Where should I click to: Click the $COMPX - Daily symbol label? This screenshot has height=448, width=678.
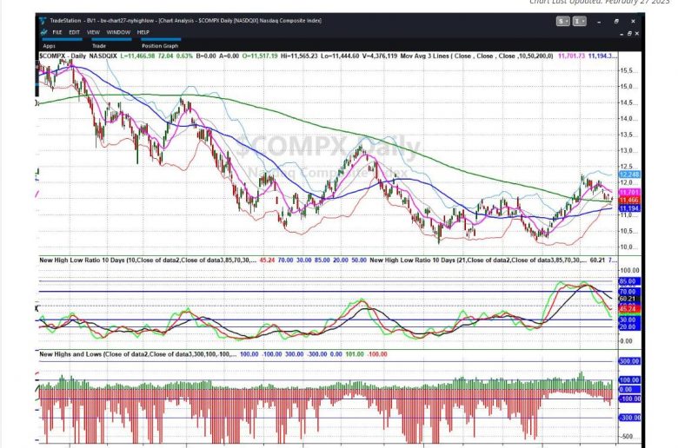[63, 56]
